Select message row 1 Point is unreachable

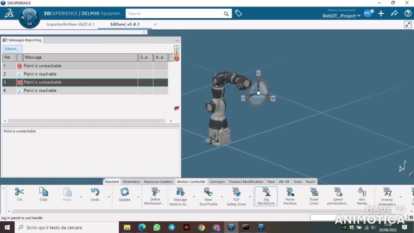click(85, 66)
